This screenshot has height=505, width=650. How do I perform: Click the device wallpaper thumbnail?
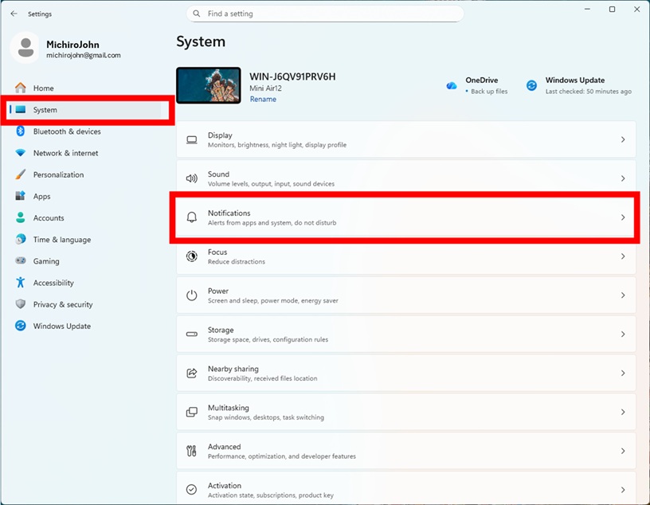[x=209, y=85]
